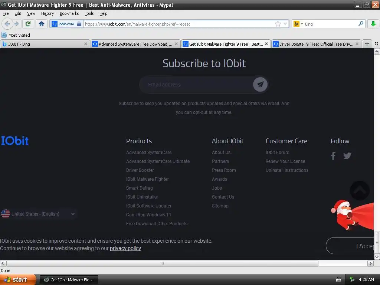Open the Windows start menu
This screenshot has width=380, height=285.
tap(18, 280)
